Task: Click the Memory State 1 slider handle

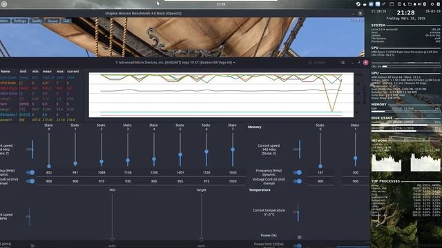Action: point(355,158)
